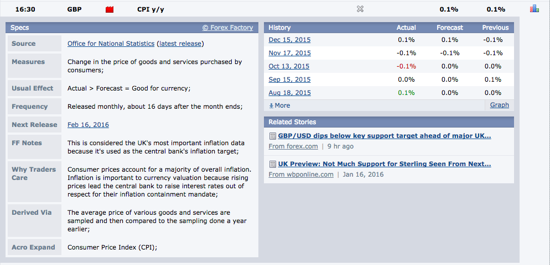Select the Dec 15, 2015 history entry
Viewport: 550px width, 265px height.
click(x=289, y=40)
